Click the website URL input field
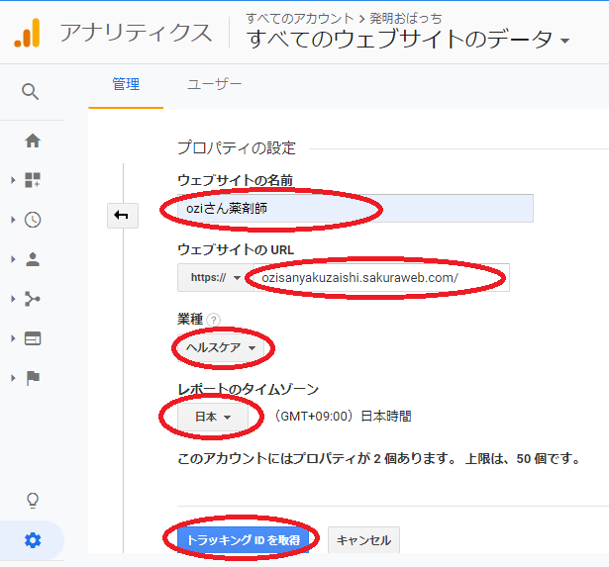This screenshot has height=567, width=609. pyautogui.click(x=376, y=278)
